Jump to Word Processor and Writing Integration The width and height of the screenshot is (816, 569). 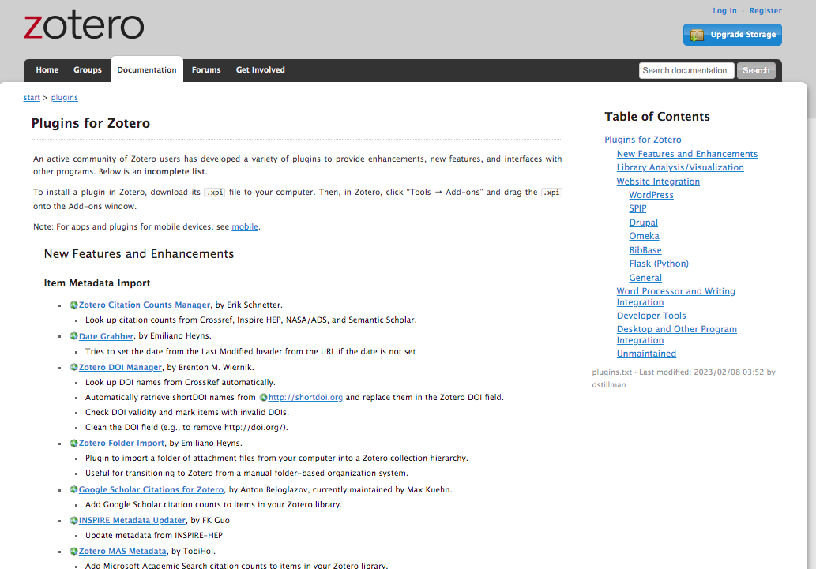676,297
